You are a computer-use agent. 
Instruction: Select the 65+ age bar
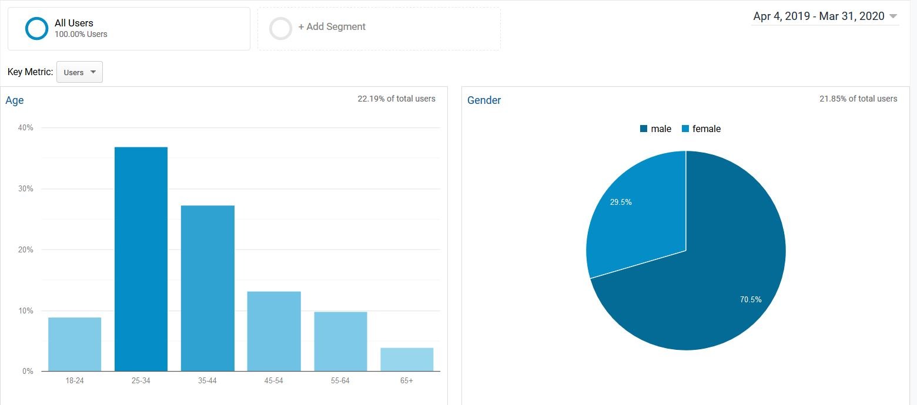[x=406, y=358]
